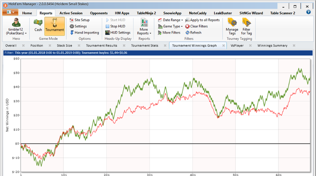Close the Winnings Summary report tab
The height and width of the screenshot is (176, 316).
coord(294,46)
